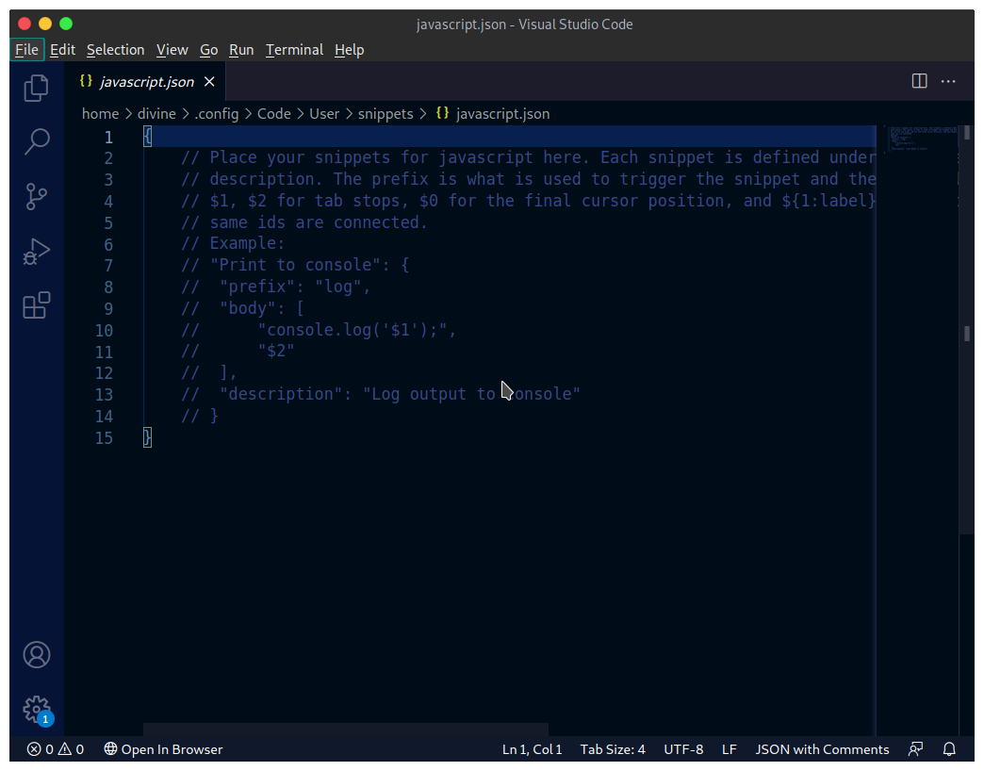This screenshot has height=771, width=984.
Task: Expand the home breadcrumb segment
Action: pyautogui.click(x=101, y=113)
